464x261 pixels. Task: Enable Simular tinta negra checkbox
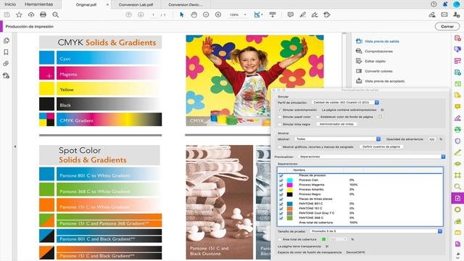coord(280,124)
